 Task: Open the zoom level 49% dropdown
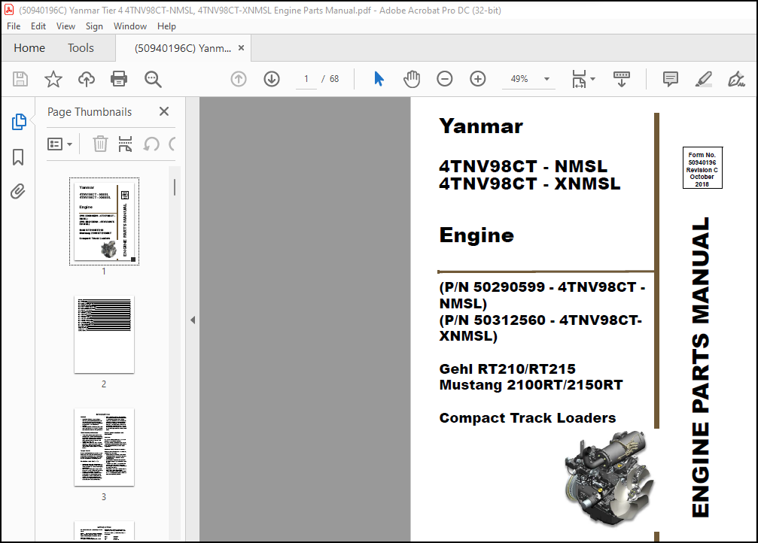[x=546, y=79]
